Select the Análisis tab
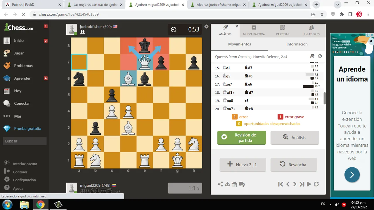 (x=225, y=31)
